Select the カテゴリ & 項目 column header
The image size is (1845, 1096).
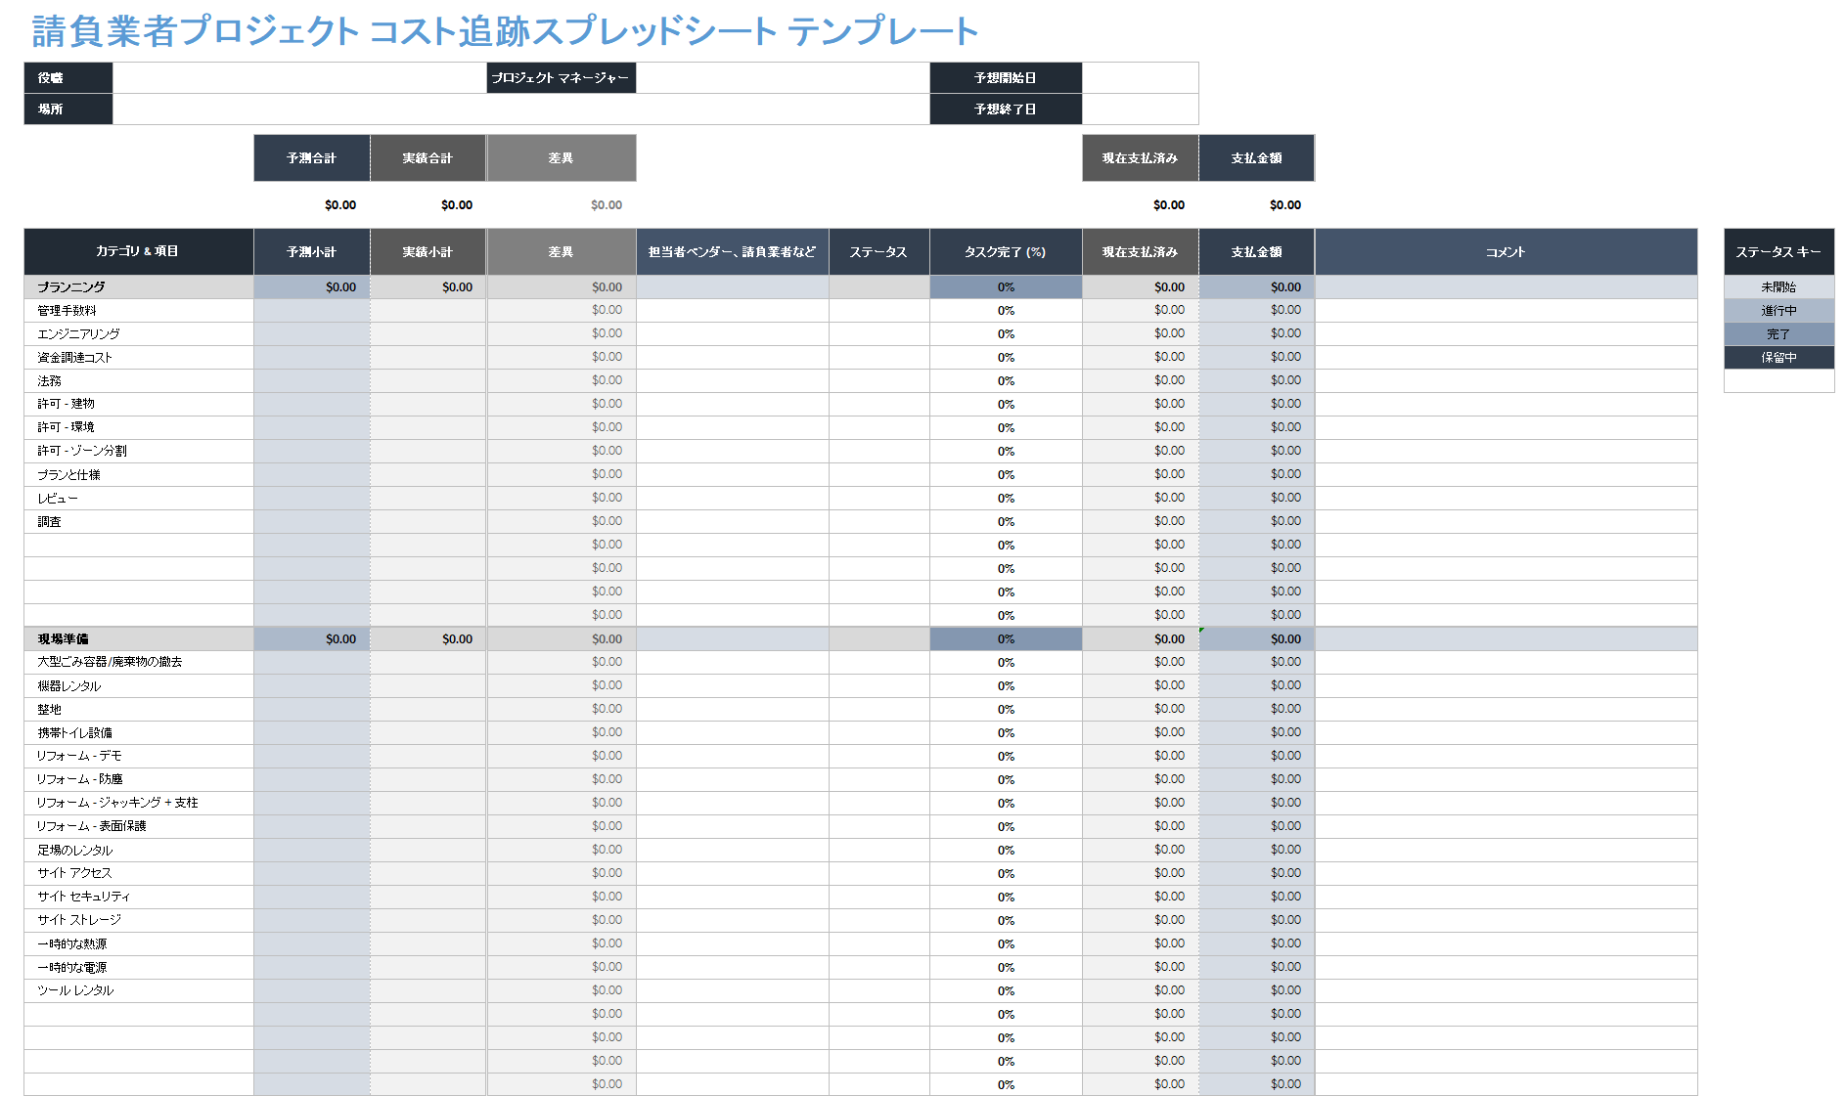(139, 252)
